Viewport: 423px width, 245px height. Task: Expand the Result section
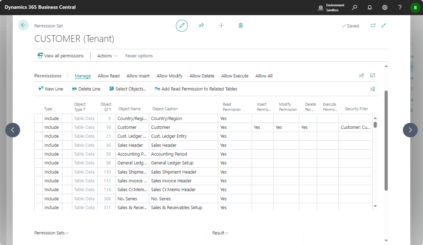(x=220, y=233)
